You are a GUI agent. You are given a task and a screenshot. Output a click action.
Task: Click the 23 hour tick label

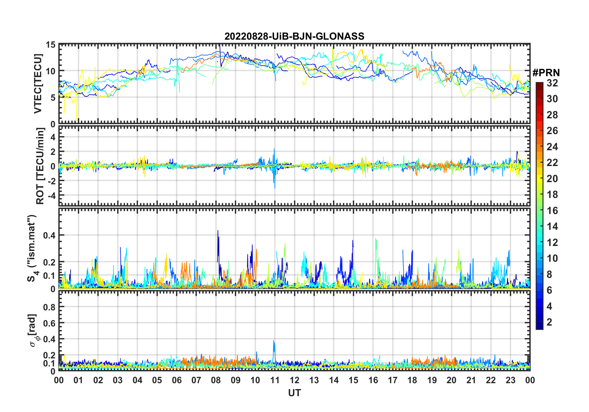coord(510,380)
